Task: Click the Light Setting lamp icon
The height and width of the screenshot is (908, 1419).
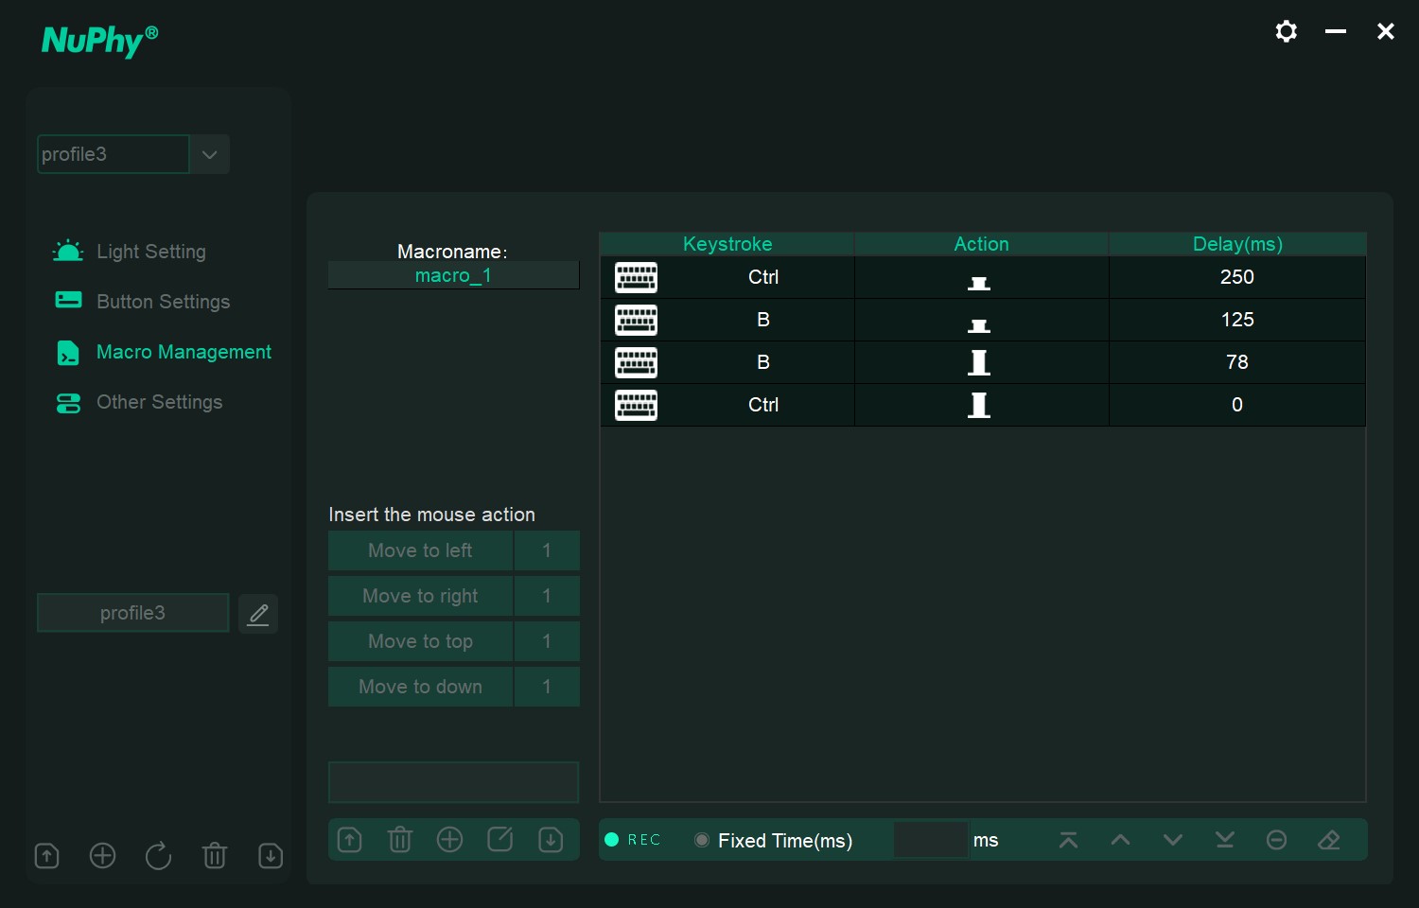Action: tap(68, 252)
